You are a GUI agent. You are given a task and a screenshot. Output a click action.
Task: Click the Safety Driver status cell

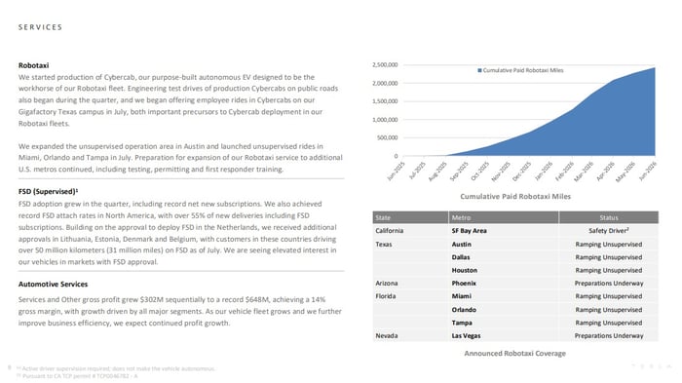pyautogui.click(x=609, y=231)
